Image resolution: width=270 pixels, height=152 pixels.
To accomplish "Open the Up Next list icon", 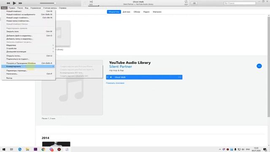I will click(x=194, y=3).
